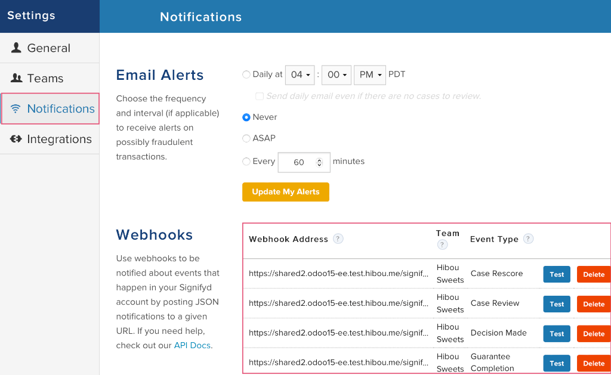Click the General person icon in sidebar
611x375 pixels.
(x=16, y=48)
